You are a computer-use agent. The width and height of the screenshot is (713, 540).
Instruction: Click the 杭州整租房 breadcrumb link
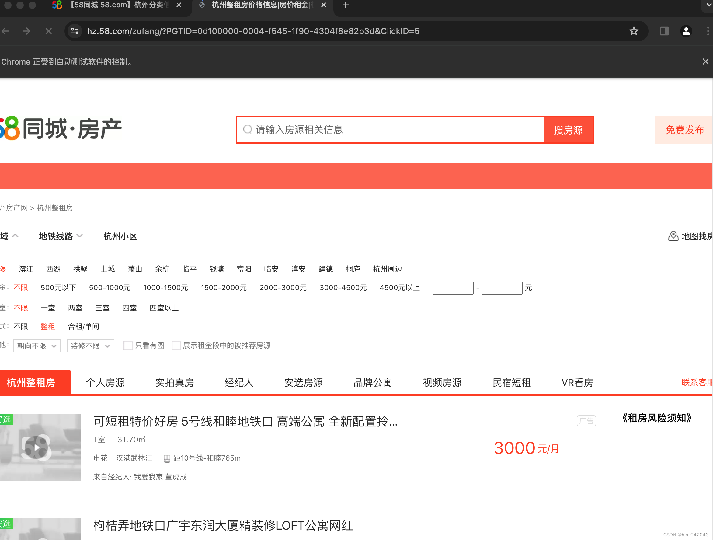coord(55,208)
